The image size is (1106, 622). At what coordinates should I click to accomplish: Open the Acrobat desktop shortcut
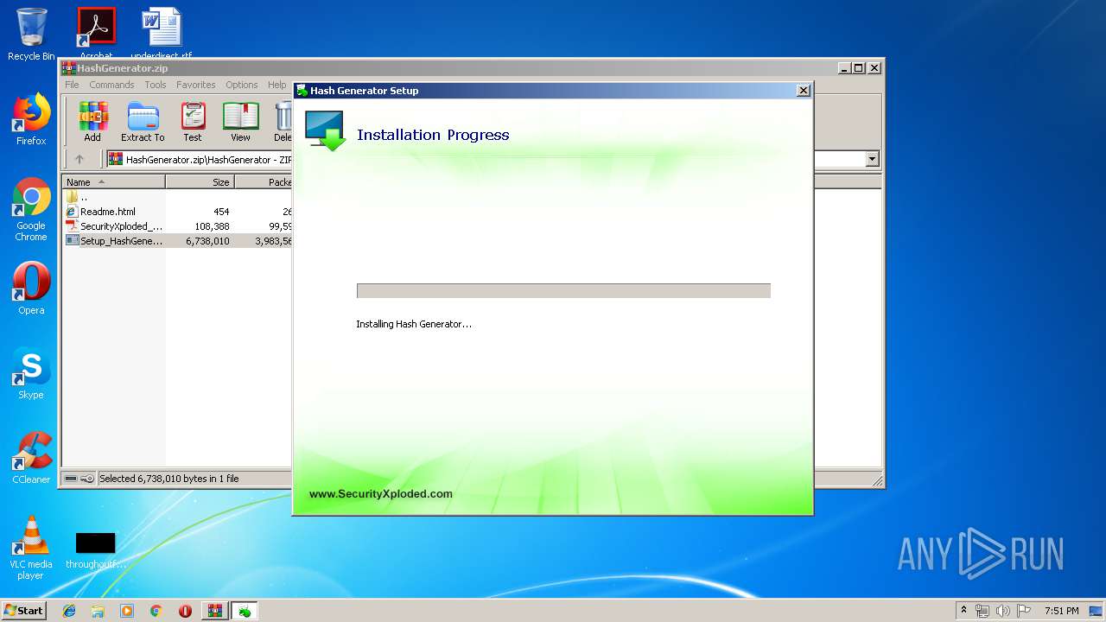pos(96,35)
